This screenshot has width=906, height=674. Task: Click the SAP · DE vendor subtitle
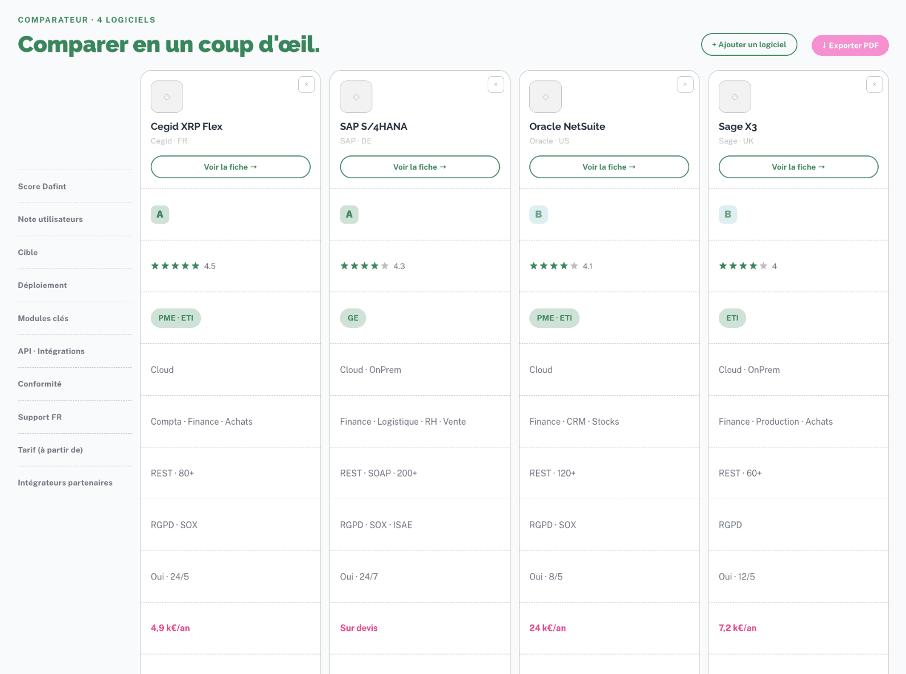[x=356, y=141]
